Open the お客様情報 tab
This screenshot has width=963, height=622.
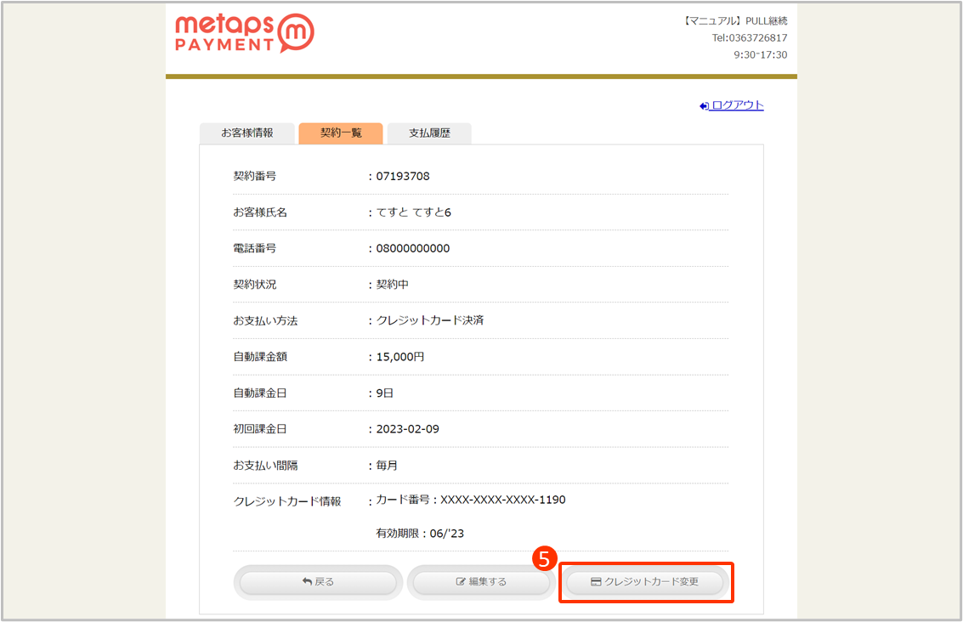[247, 133]
